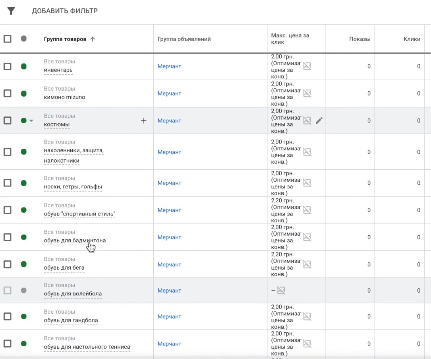Viewport: 431px width, 359px height.
Task: Open status dropdown arrow for костюмы
Action: [31, 121]
